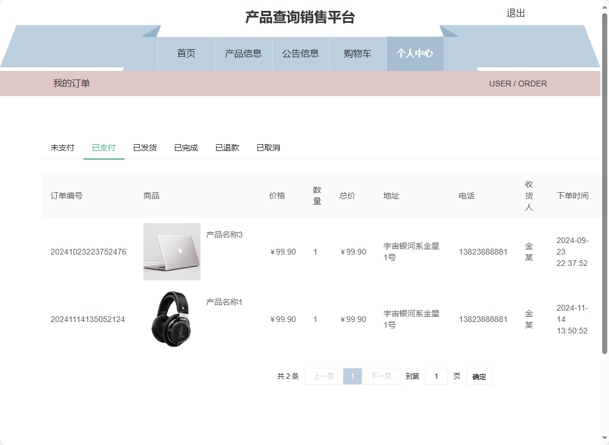Click the 下一页 next page control
609x445 pixels.
[x=380, y=376]
